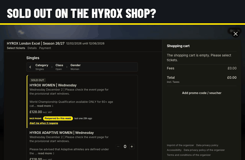
Task: Click the Singles section heading
Action: (x=33, y=58)
